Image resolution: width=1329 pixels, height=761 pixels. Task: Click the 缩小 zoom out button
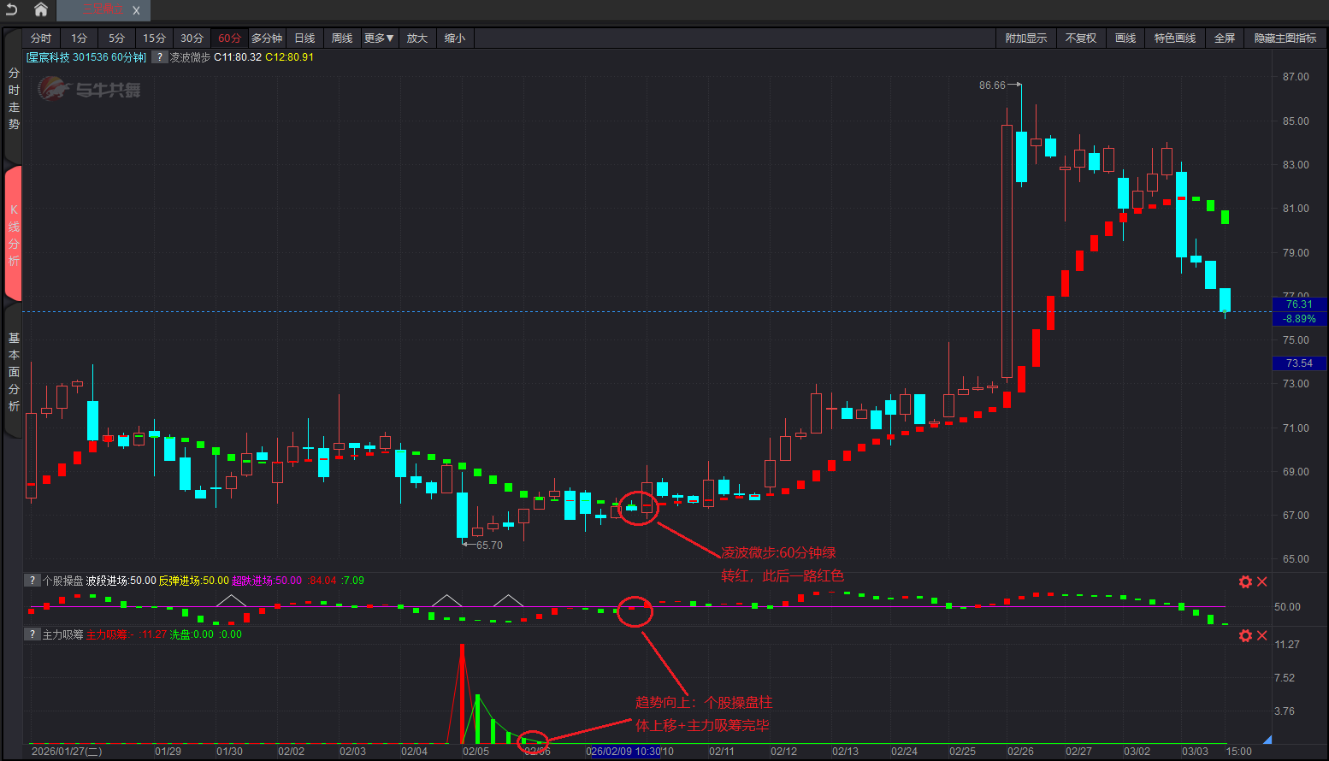[455, 38]
